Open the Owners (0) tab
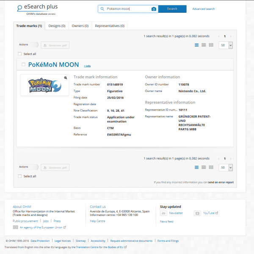The width and height of the screenshot is (254, 254). pos(80,26)
